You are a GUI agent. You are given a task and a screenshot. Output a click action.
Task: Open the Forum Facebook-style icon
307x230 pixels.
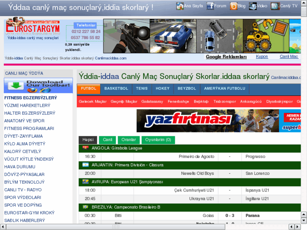point(210,6)
